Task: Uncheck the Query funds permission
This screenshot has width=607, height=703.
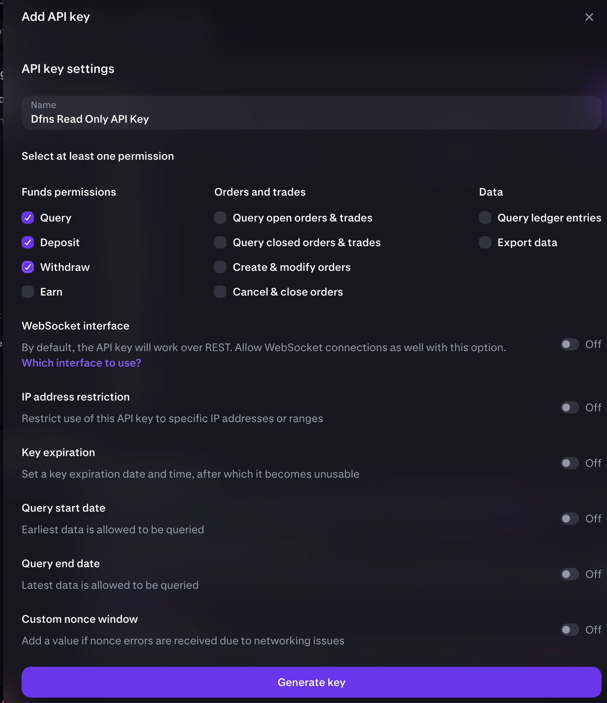Action: pos(28,218)
